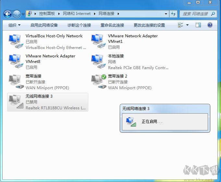Image resolution: width=221 pixels, height=182 pixels.
Task: Toggle the preview pane
Action: (198, 25)
